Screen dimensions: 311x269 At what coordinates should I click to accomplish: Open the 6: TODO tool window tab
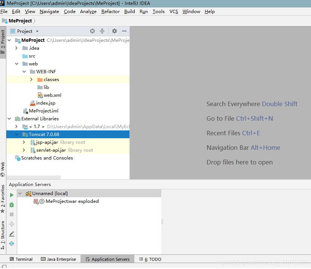150,259
